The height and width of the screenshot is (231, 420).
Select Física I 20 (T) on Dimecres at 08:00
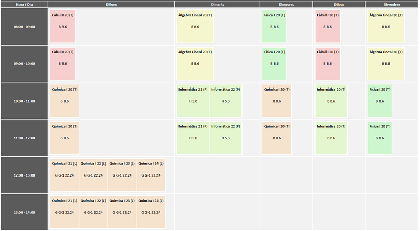point(275,26)
